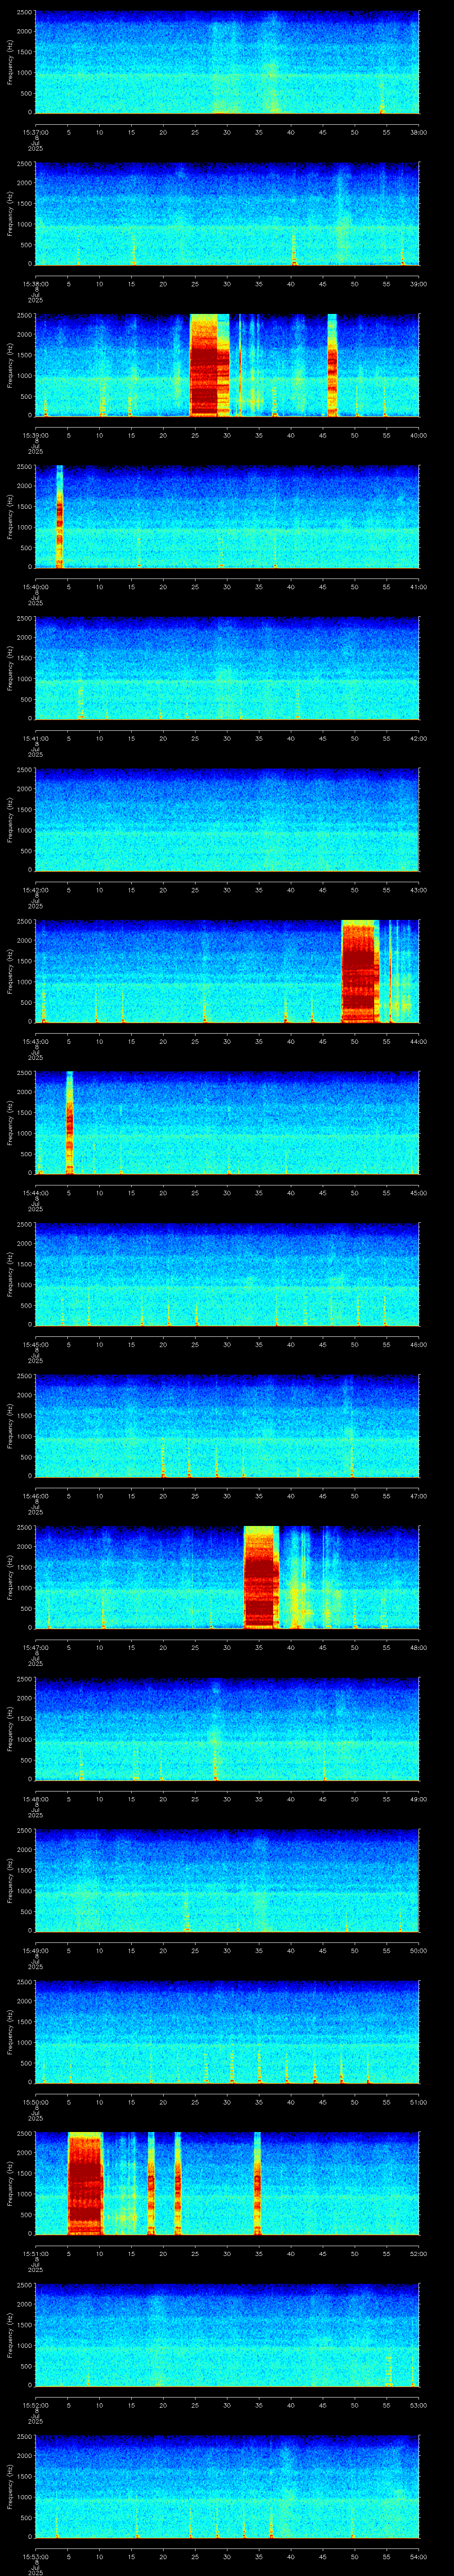Click the quiet spectrogram panel starting at 15:42:00
The height and width of the screenshot is (2576, 454).
(x=227, y=820)
